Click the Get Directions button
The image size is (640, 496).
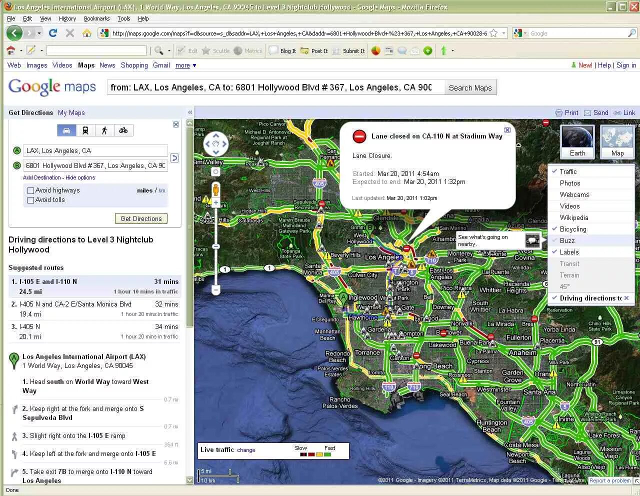tap(141, 218)
